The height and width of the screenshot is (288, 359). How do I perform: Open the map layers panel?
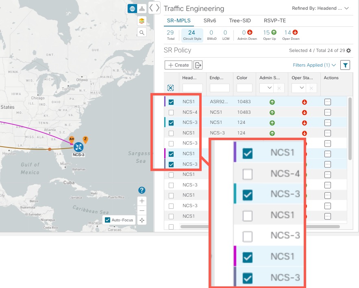click(141, 20)
